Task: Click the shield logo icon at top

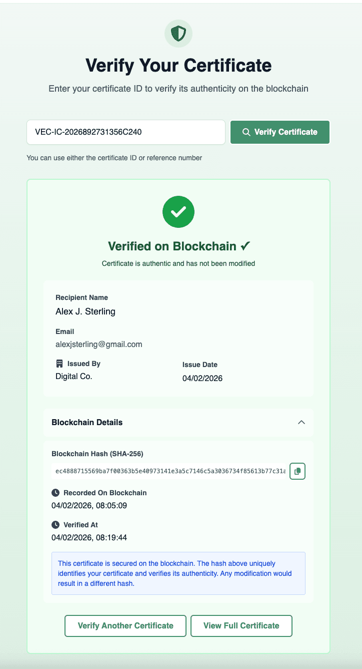Action: [x=178, y=34]
